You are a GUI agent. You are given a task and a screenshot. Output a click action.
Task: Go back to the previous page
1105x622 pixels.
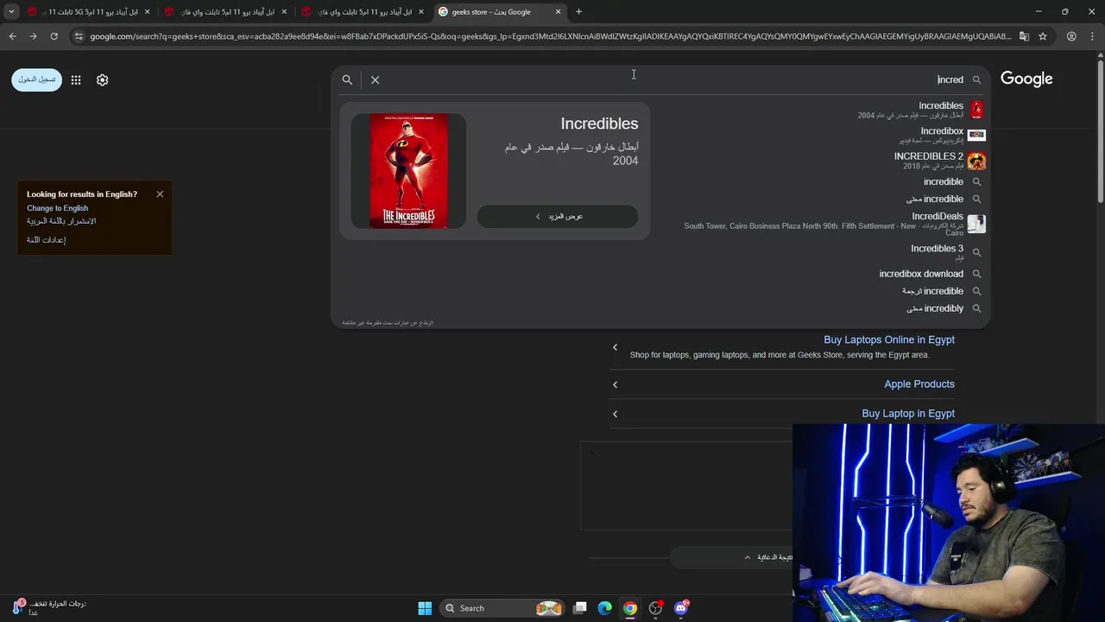pyautogui.click(x=12, y=36)
